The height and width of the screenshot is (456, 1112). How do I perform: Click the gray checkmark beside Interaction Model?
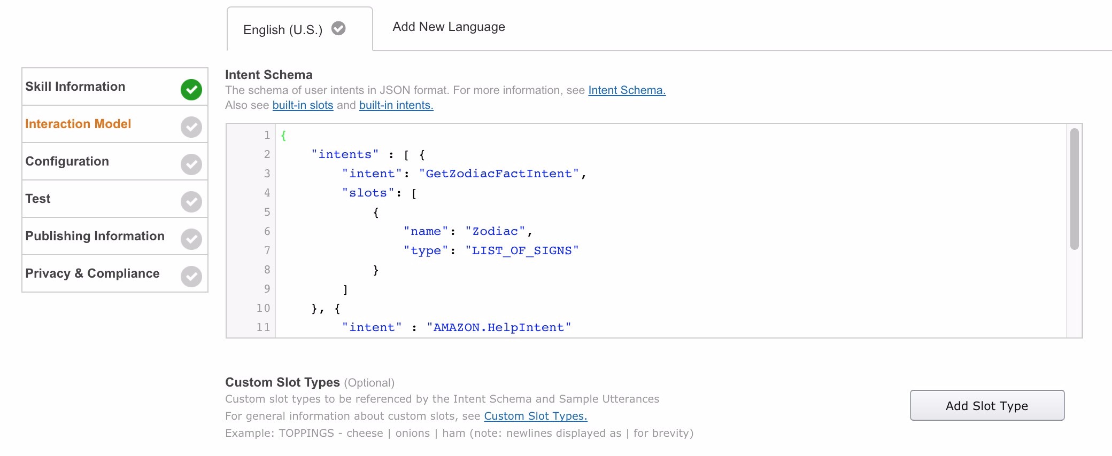pyautogui.click(x=191, y=127)
